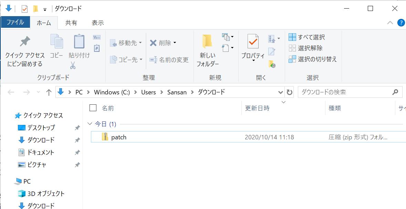Viewport: 406px width, 209px height.
Task: Switch to the 表示 tab
Action: click(x=97, y=23)
